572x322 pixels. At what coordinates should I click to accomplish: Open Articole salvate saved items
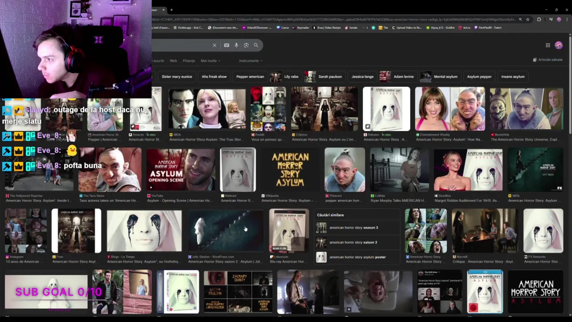coord(547,60)
